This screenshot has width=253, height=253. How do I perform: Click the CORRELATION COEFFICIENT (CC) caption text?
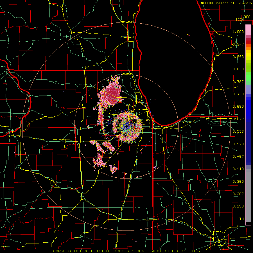[x=89, y=251]
